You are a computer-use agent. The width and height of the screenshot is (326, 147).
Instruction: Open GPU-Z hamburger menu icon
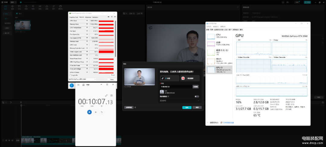point(114,17)
